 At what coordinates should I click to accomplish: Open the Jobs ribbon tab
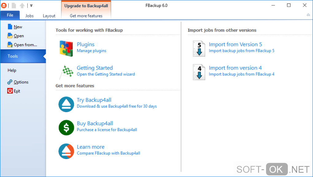tap(29, 16)
